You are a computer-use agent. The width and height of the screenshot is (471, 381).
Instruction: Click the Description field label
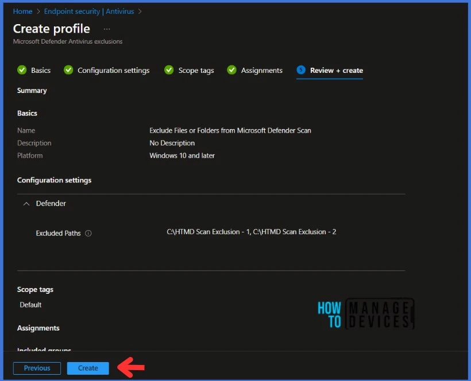[34, 143]
